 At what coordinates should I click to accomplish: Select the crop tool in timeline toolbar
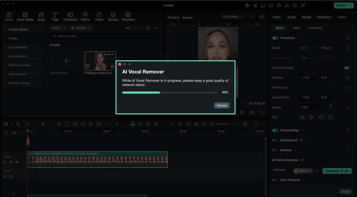point(59,124)
